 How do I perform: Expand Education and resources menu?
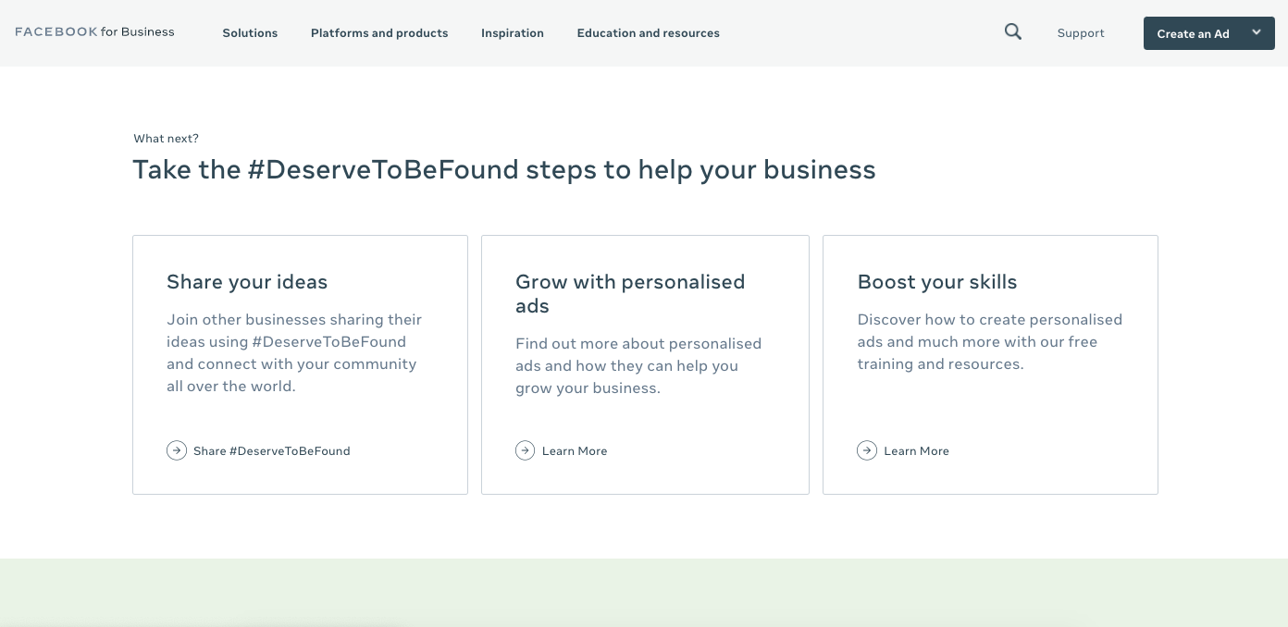click(x=649, y=33)
